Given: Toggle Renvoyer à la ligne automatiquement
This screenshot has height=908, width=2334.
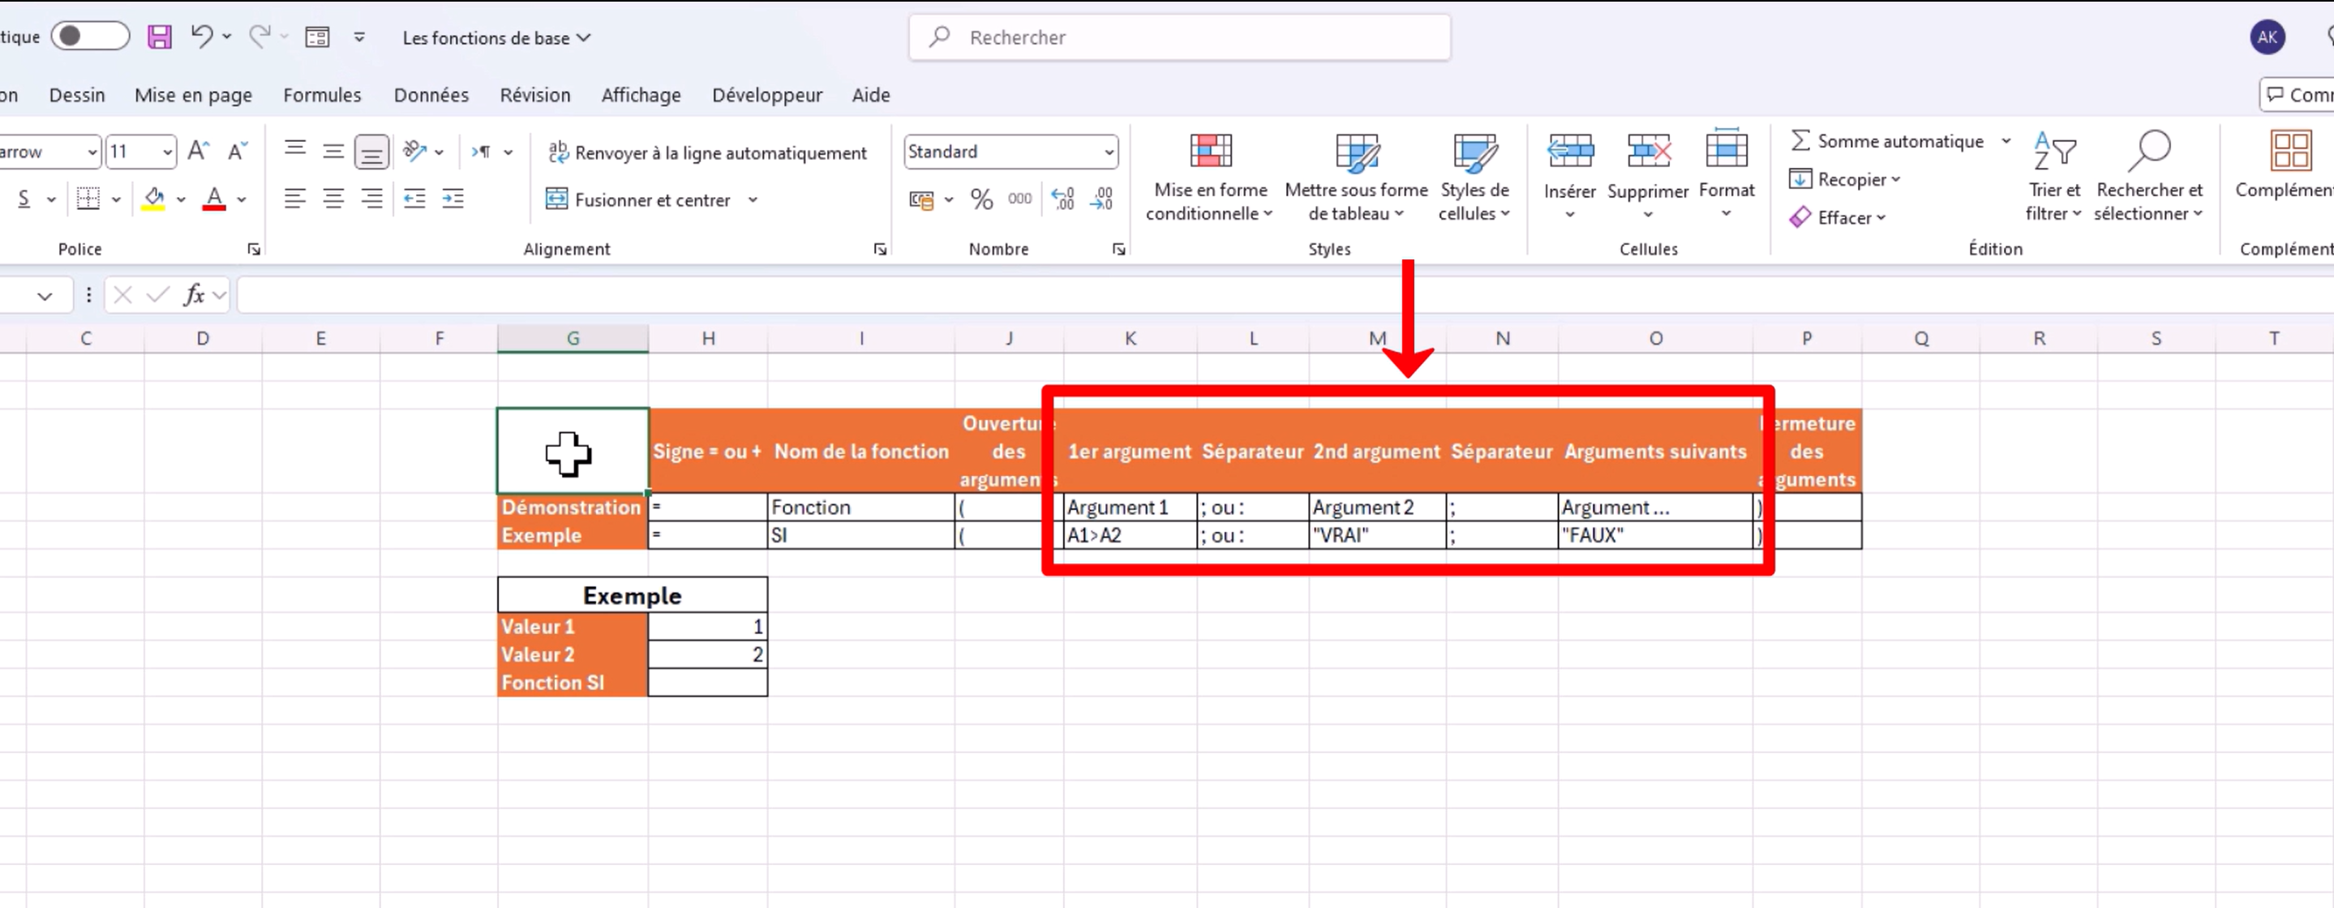Looking at the screenshot, I should tap(708, 153).
